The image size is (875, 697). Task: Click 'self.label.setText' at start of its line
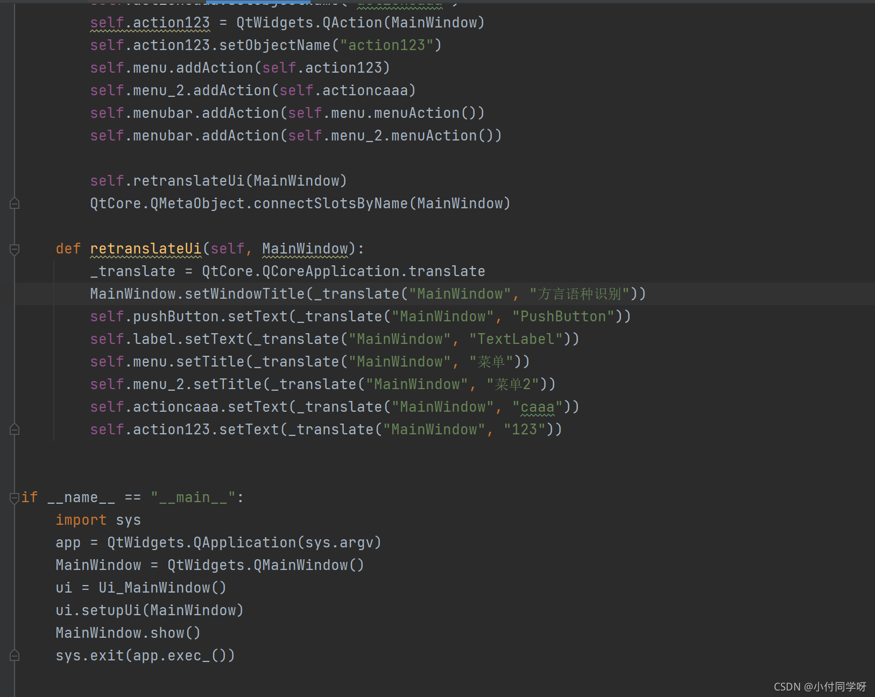coord(167,339)
